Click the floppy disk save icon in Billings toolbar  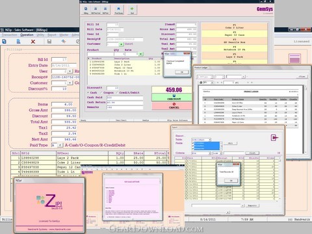point(49,41)
